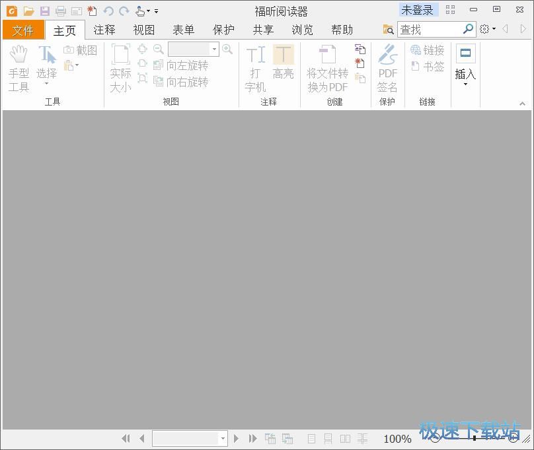Screen dimensions: 534x450
Task: Expand the 插入 dropdown menu
Action: pos(465,82)
